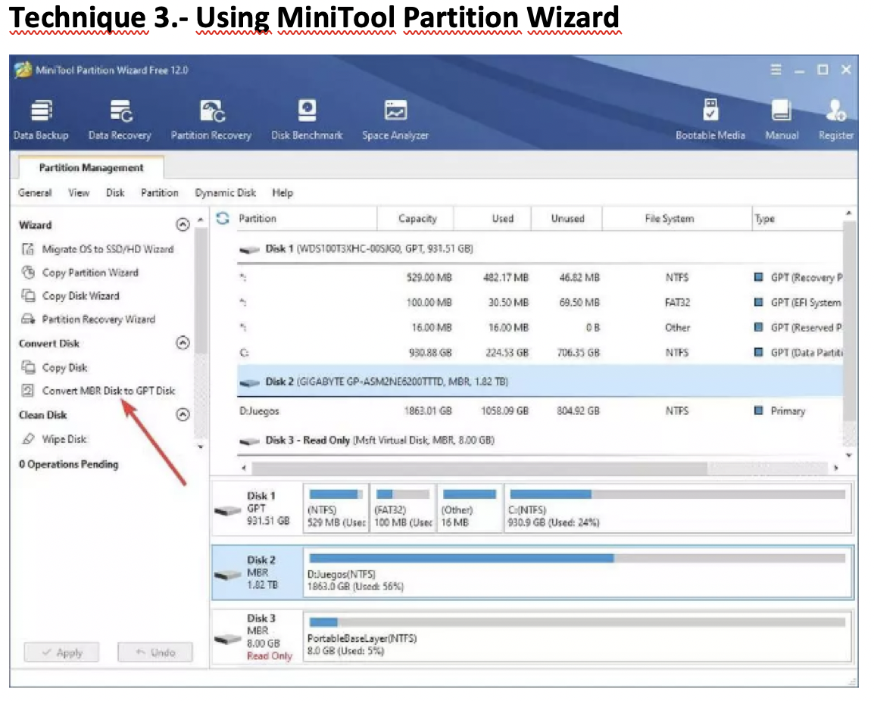This screenshot has width=874, height=701.
Task: Select the Disk 2 GIGABYTE row
Action: (x=539, y=382)
